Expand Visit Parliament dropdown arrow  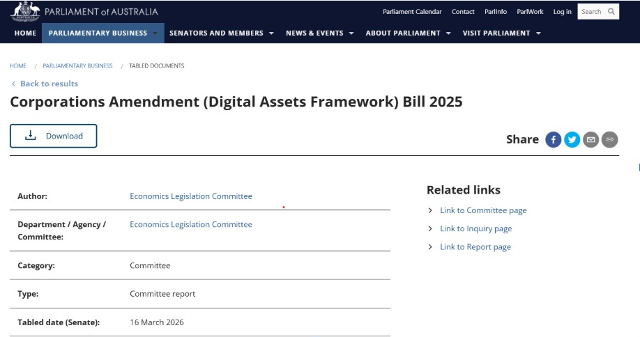coord(538,33)
